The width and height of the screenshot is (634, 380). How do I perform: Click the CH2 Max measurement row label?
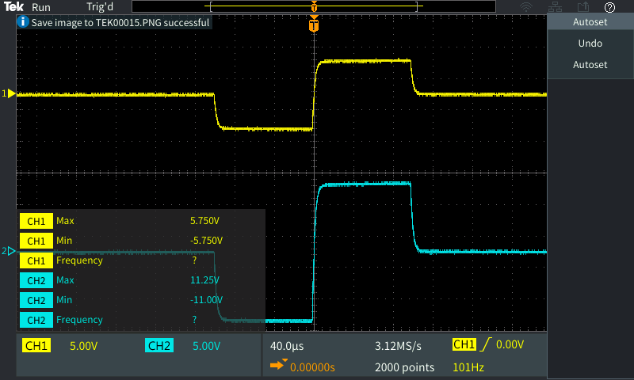coord(65,280)
